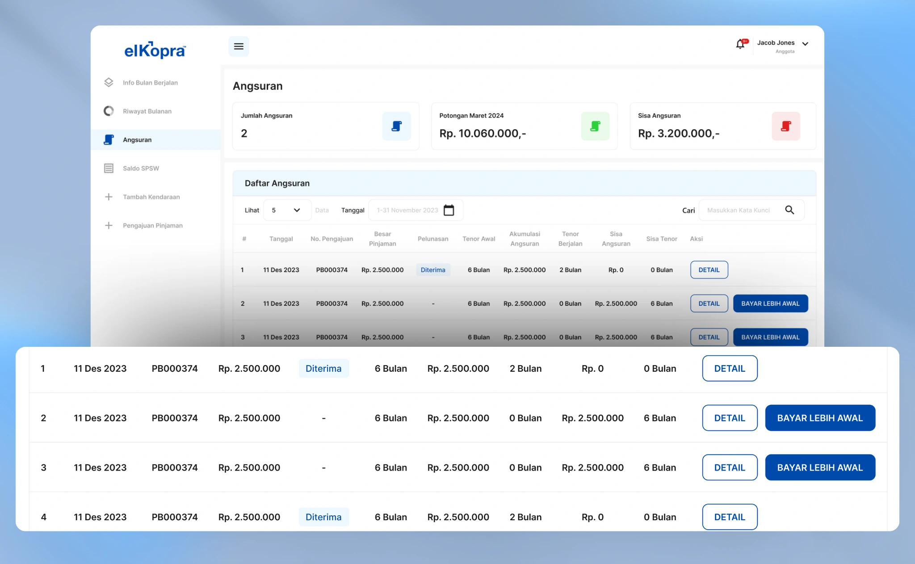
Task: Click the Pelunasan column header
Action: coord(433,239)
